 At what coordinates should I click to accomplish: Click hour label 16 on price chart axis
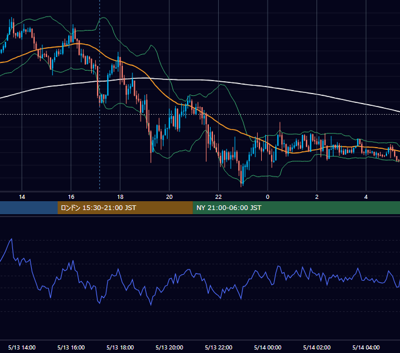(71, 197)
